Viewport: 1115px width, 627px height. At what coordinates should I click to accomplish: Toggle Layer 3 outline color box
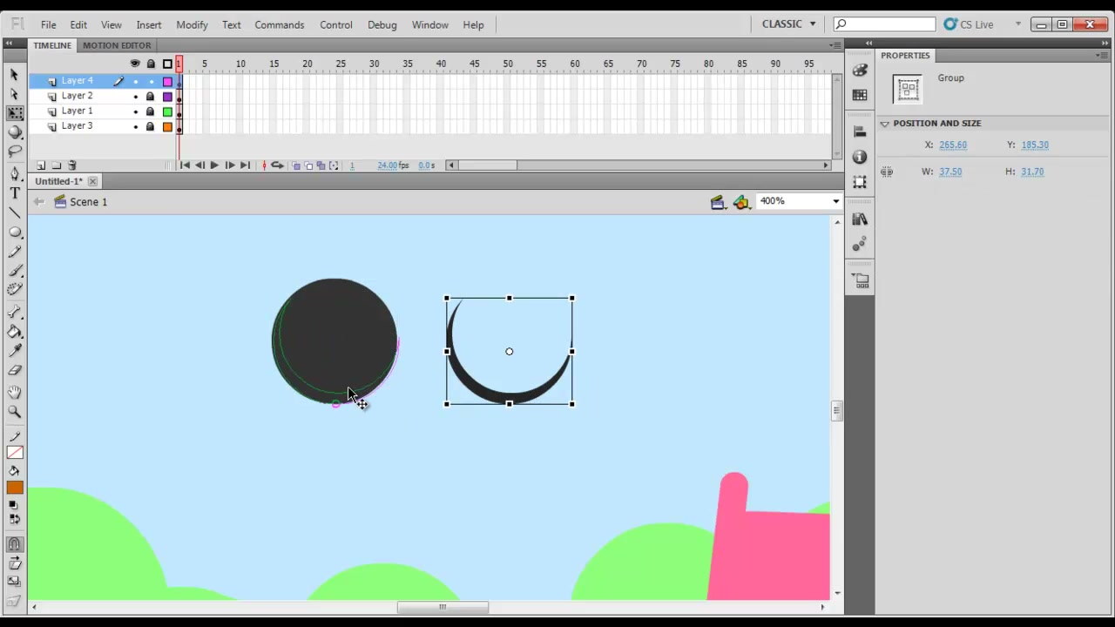167,127
